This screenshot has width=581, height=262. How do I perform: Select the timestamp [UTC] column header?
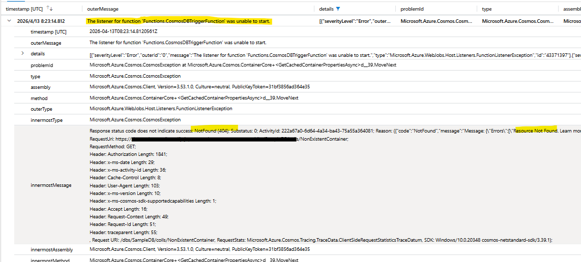point(23,9)
